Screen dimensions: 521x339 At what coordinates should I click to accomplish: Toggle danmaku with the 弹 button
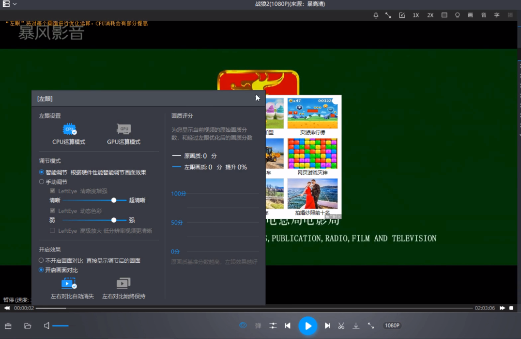pos(258,325)
